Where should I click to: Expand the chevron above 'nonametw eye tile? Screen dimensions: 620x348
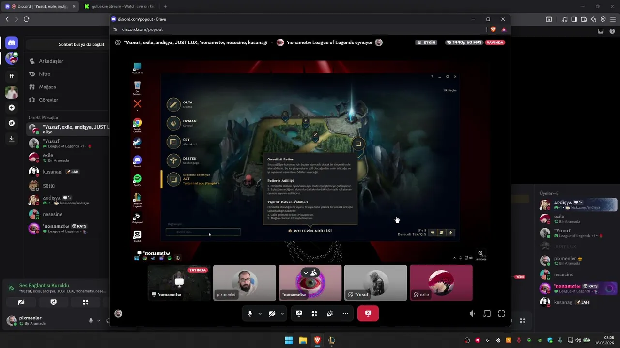click(306, 273)
